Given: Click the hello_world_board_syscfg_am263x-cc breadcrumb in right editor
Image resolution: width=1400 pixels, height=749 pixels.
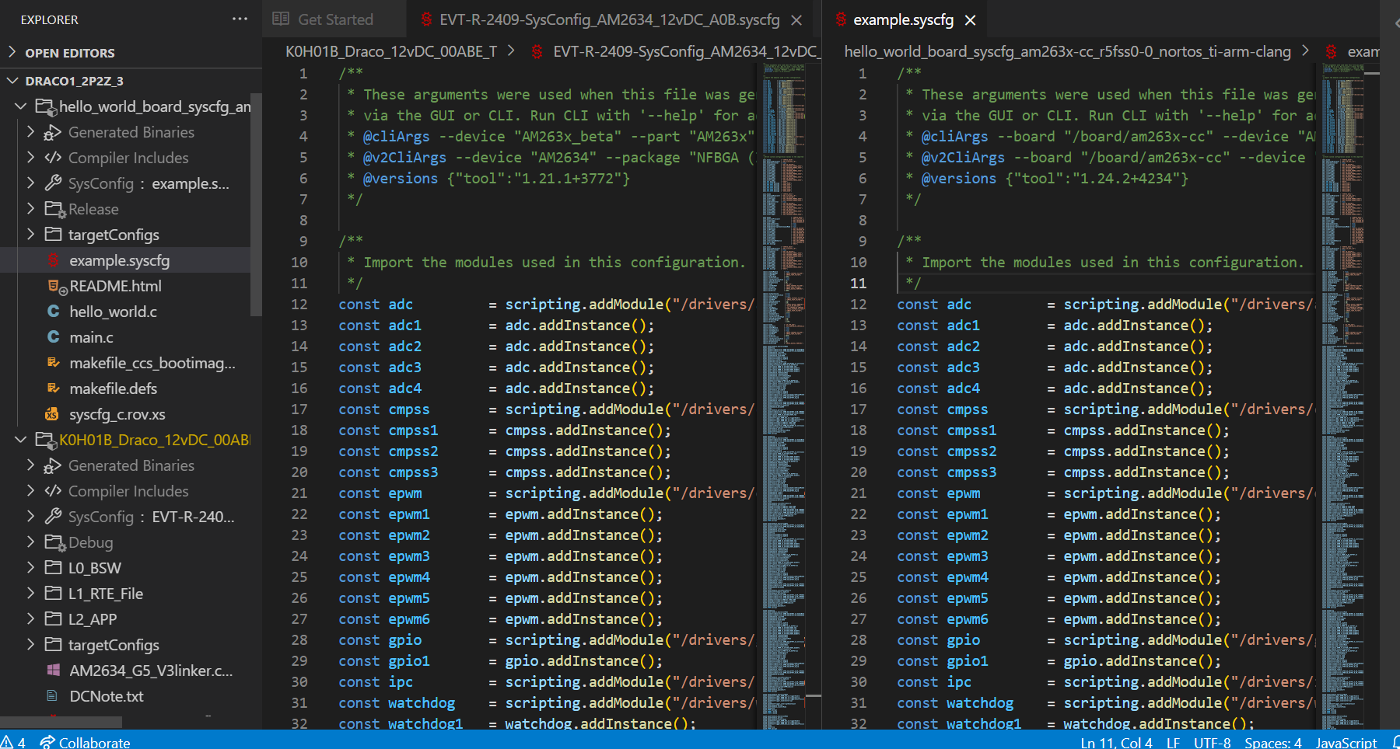Looking at the screenshot, I should (1067, 51).
